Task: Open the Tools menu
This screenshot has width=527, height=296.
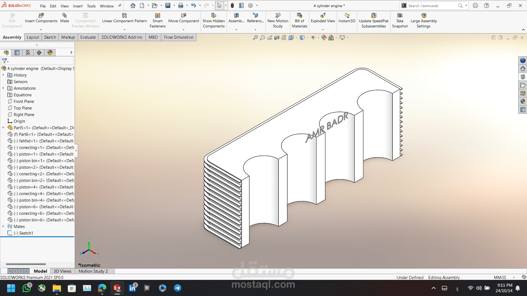Action: click(91, 6)
